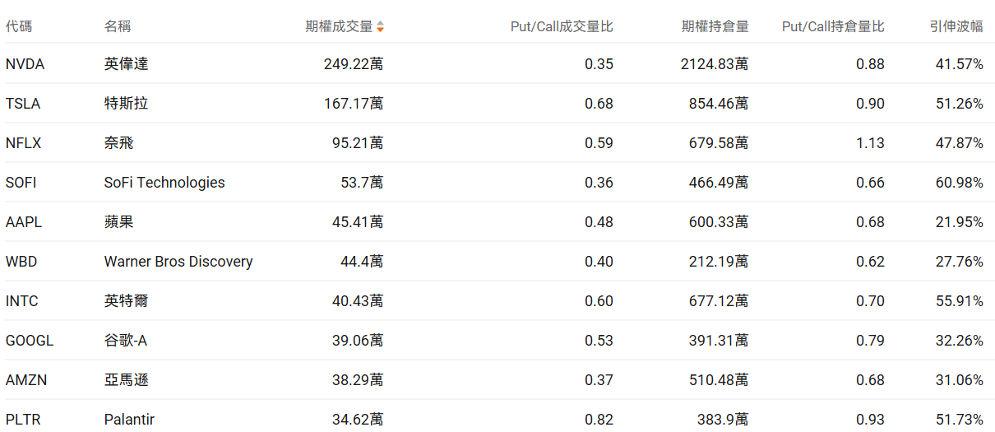Click the Warner Bros Discovery name
The height and width of the screenshot is (432, 995).
tap(178, 262)
